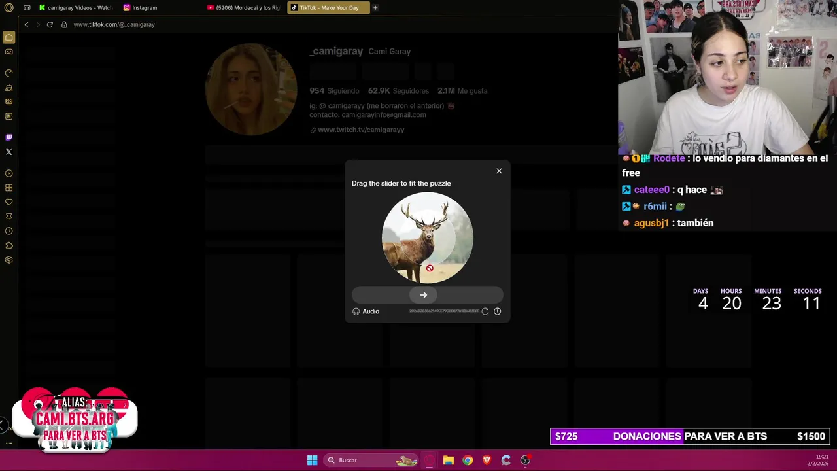
Task: Open the X (Twitter) sidebar panel
Action: click(x=9, y=152)
